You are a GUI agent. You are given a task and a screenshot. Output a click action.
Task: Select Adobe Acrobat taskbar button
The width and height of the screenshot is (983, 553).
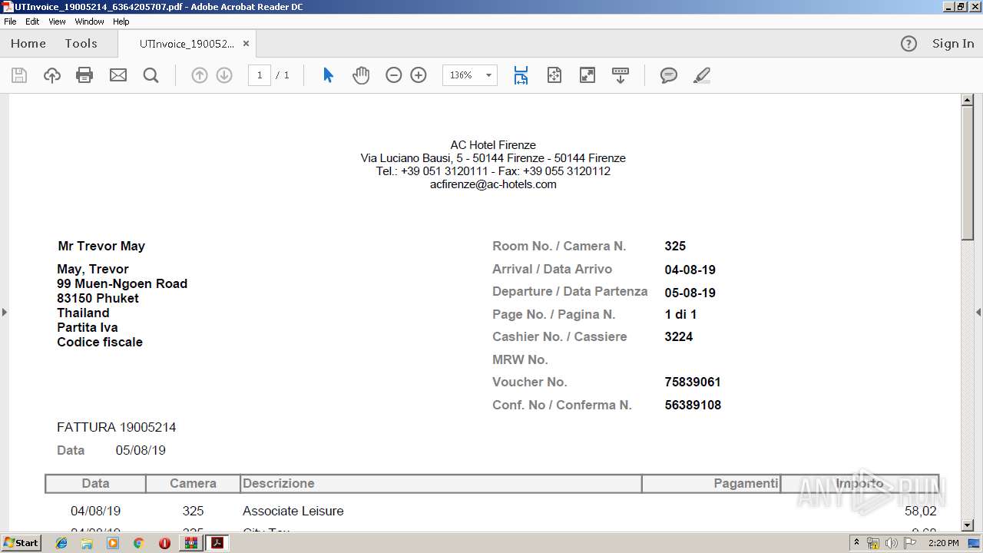click(x=217, y=543)
